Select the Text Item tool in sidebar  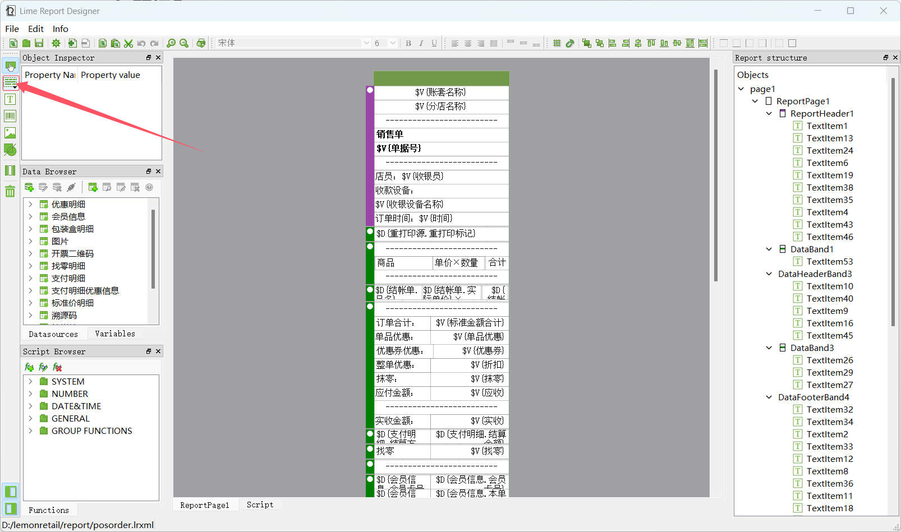[10, 99]
